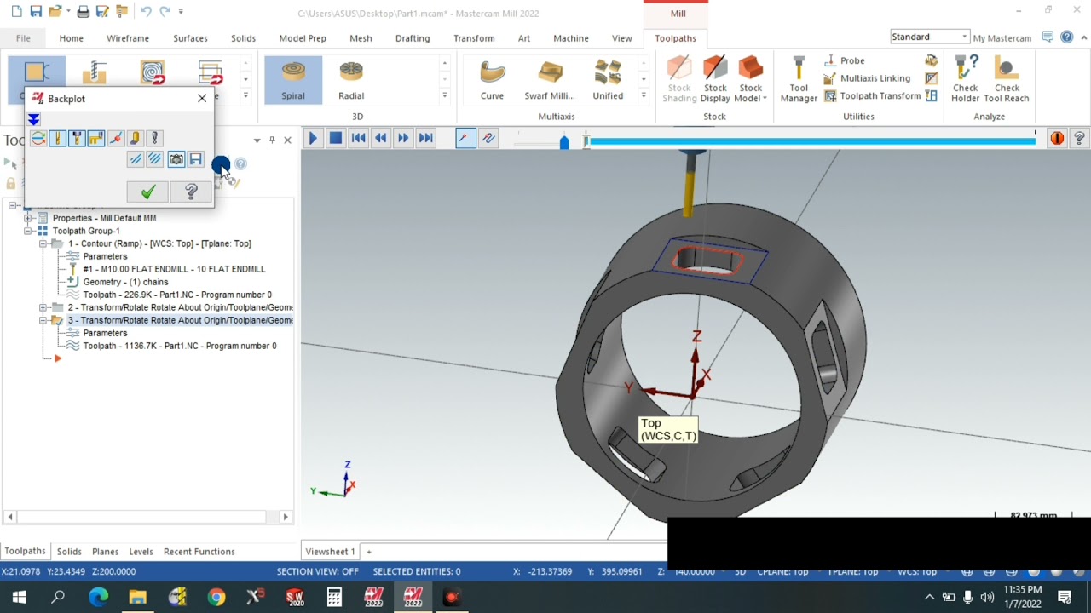This screenshot has height=613, width=1091.
Task: Adjust the backplot run speed slider
Action: (563, 141)
